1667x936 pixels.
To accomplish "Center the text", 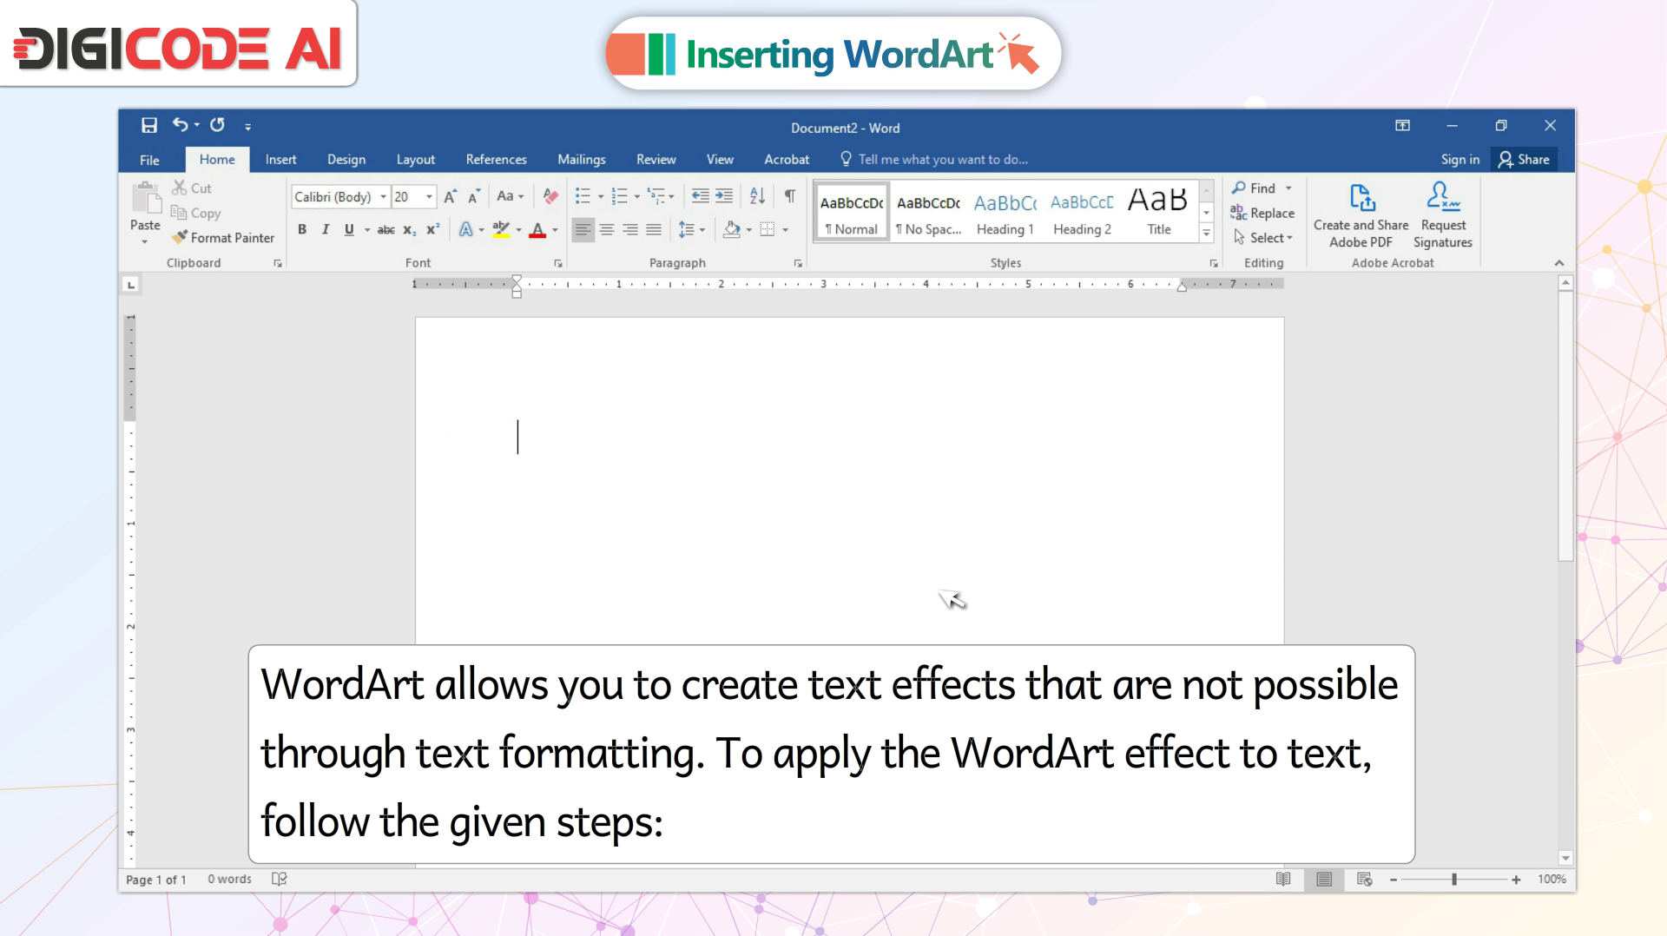I will 607,230.
